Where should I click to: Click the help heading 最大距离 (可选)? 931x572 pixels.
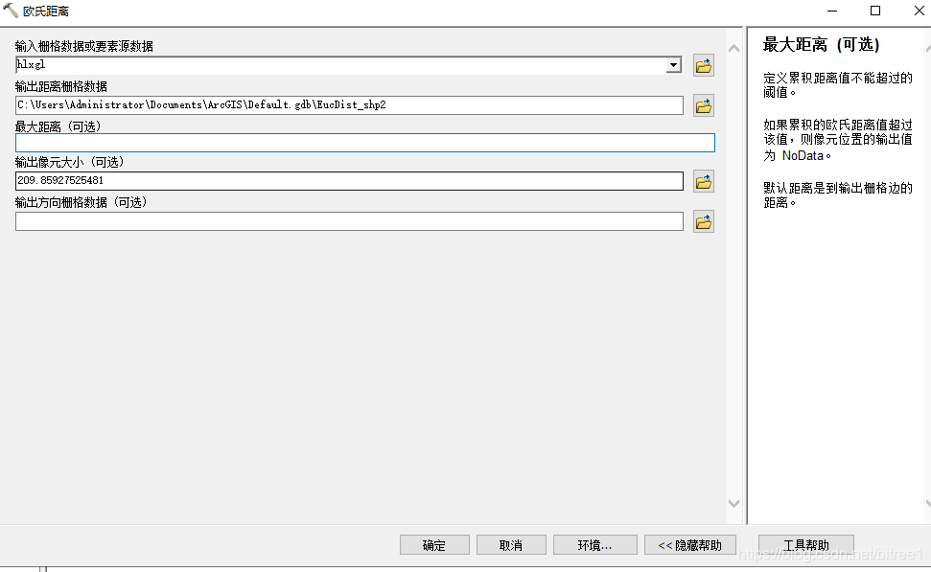pos(821,44)
